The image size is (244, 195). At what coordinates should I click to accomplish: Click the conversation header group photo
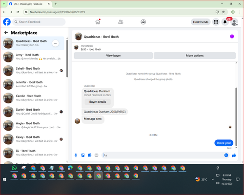pyautogui.click(x=78, y=37)
